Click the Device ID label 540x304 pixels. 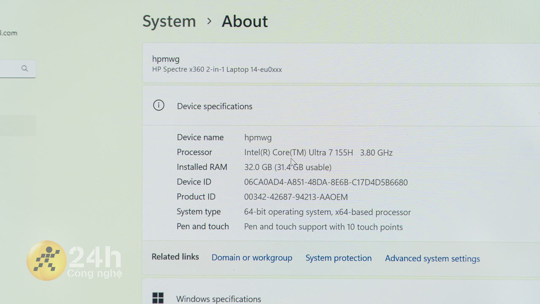(194, 182)
